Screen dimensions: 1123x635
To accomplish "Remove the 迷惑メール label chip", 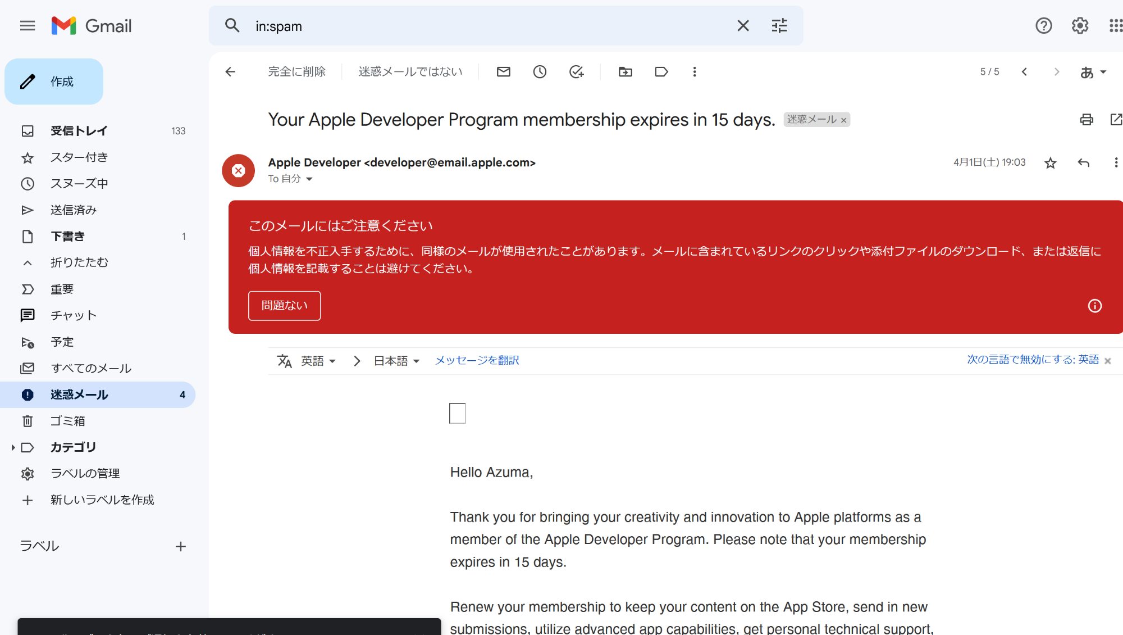I will (843, 120).
